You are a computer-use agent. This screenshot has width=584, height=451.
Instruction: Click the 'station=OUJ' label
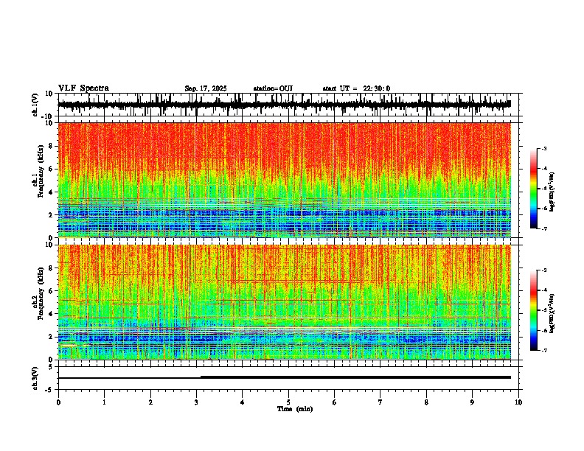click(273, 88)
